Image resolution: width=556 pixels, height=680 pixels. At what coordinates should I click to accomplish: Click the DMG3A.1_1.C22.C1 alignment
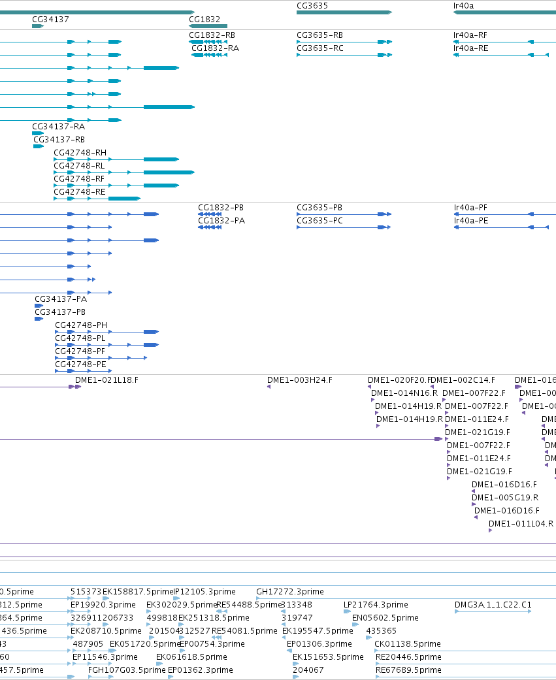pos(493,605)
